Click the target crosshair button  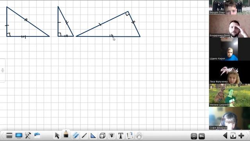click(x=194, y=136)
